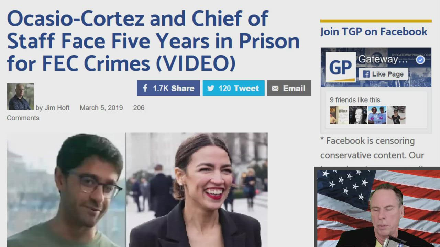Click the article headline about Ocasio-Cortez
Image resolution: width=440 pixels, height=247 pixels.
click(153, 41)
